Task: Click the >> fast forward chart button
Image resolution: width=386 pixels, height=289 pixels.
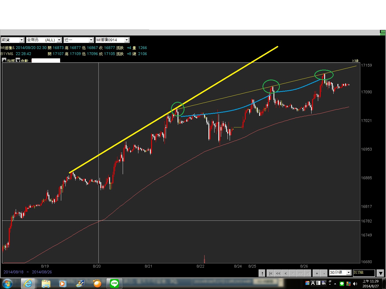Action: (x=300, y=273)
